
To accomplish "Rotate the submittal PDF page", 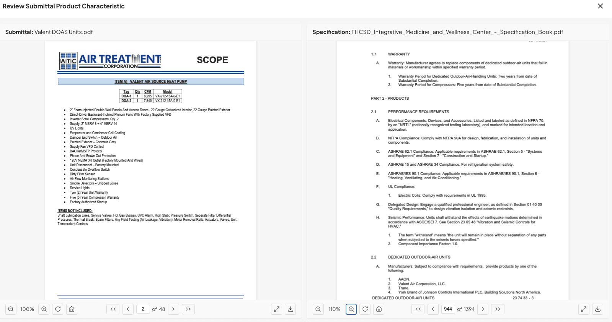I will 58,309.
